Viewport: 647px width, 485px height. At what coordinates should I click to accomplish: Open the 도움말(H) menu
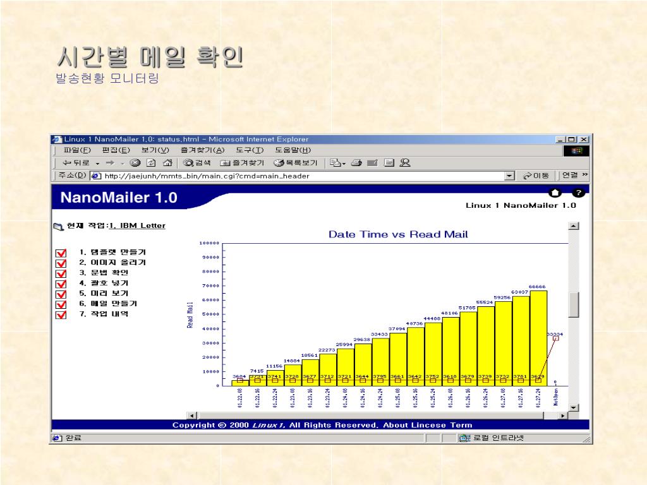click(x=293, y=150)
